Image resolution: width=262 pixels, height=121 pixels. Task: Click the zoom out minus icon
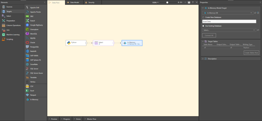point(158,2)
